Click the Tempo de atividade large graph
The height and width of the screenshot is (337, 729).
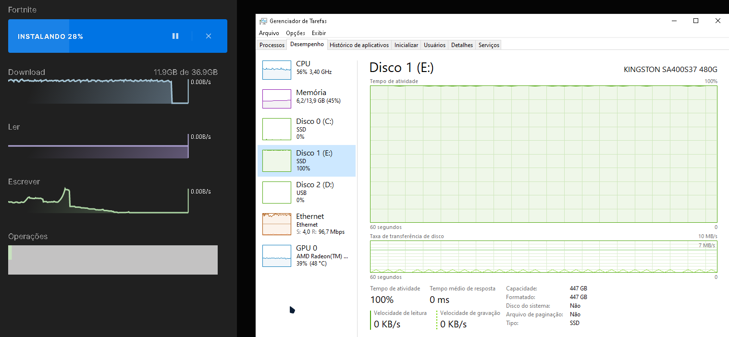pos(544,154)
